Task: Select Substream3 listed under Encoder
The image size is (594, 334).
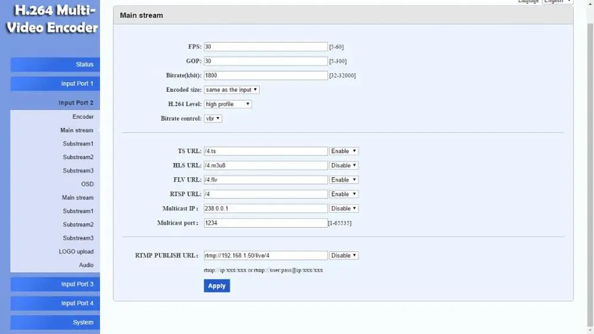Action: [x=78, y=171]
